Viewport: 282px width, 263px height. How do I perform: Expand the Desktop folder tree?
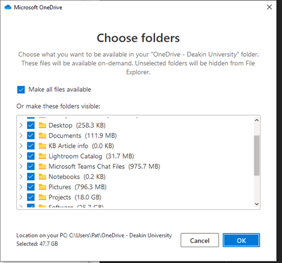21,125
